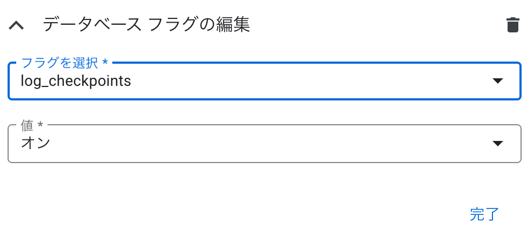
Task: Click the オン value in 値 field
Action: click(36, 143)
